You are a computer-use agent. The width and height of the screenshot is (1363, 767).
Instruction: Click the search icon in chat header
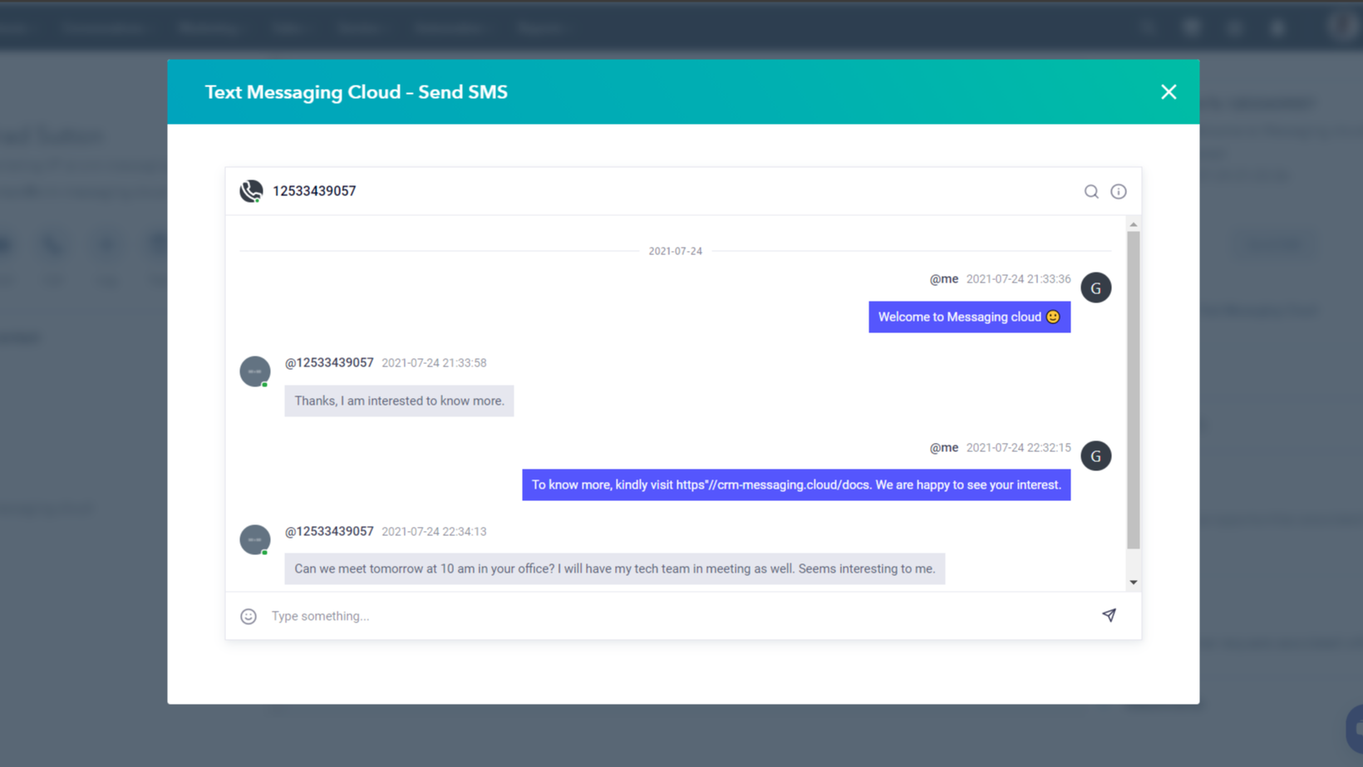click(x=1090, y=192)
